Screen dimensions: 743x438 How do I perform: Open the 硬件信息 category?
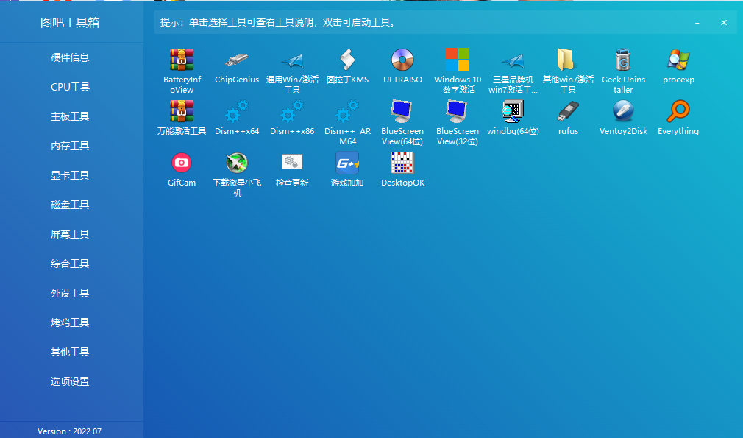coord(70,57)
